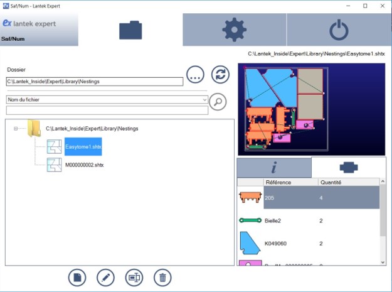Image resolution: width=392 pixels, height=292 pixels.
Task: Click the trash delete button
Action: tap(162, 278)
